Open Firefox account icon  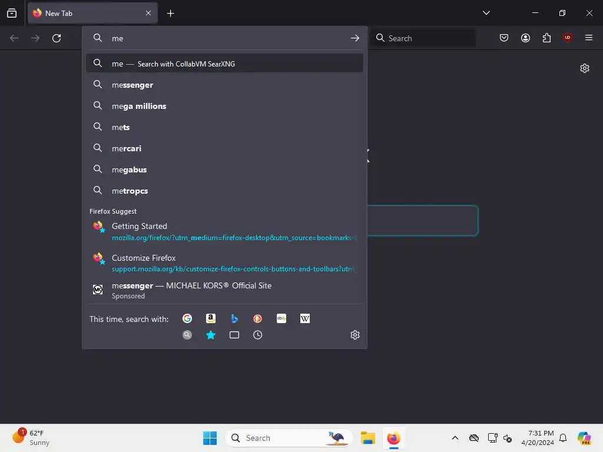(x=525, y=38)
